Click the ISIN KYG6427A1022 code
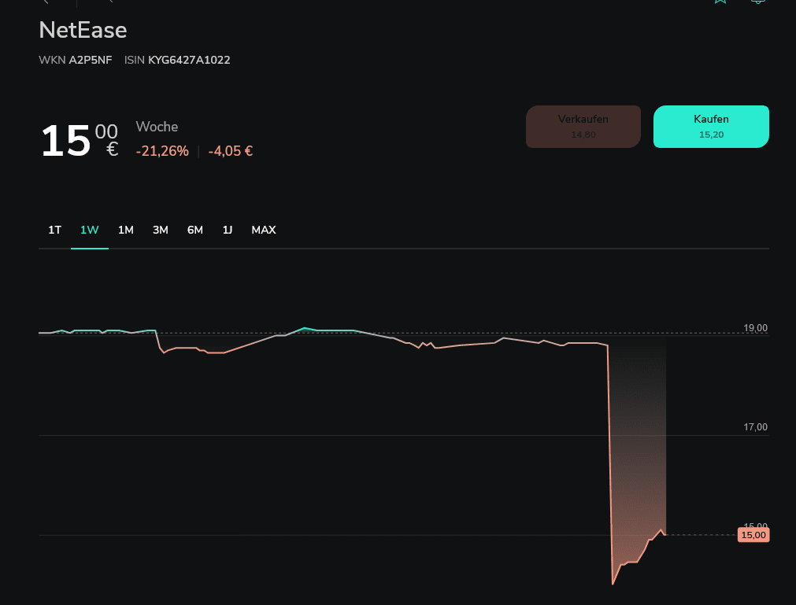796x605 pixels. click(x=177, y=60)
